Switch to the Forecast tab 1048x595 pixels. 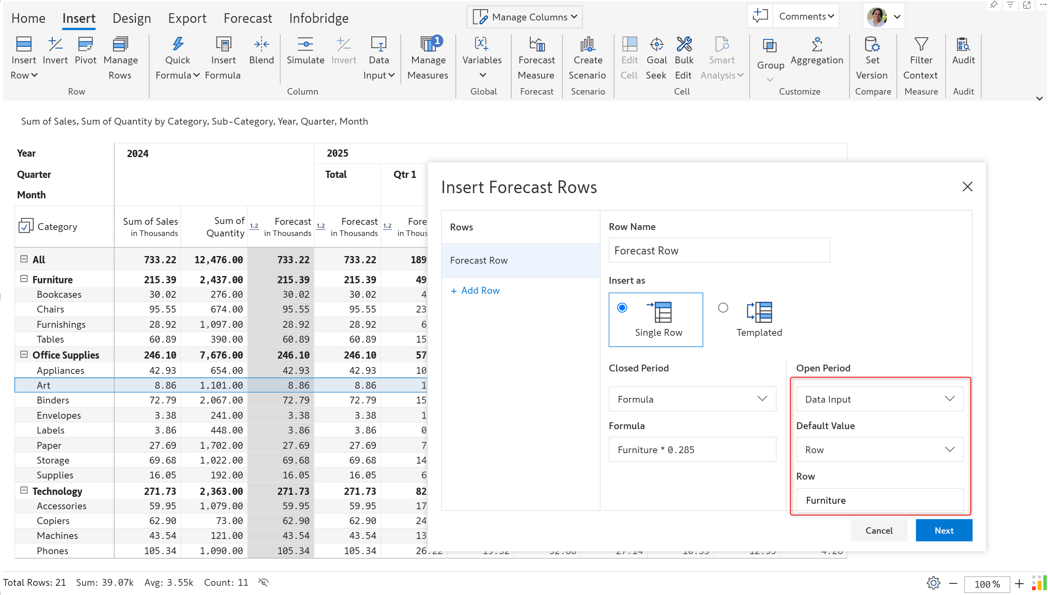(248, 18)
